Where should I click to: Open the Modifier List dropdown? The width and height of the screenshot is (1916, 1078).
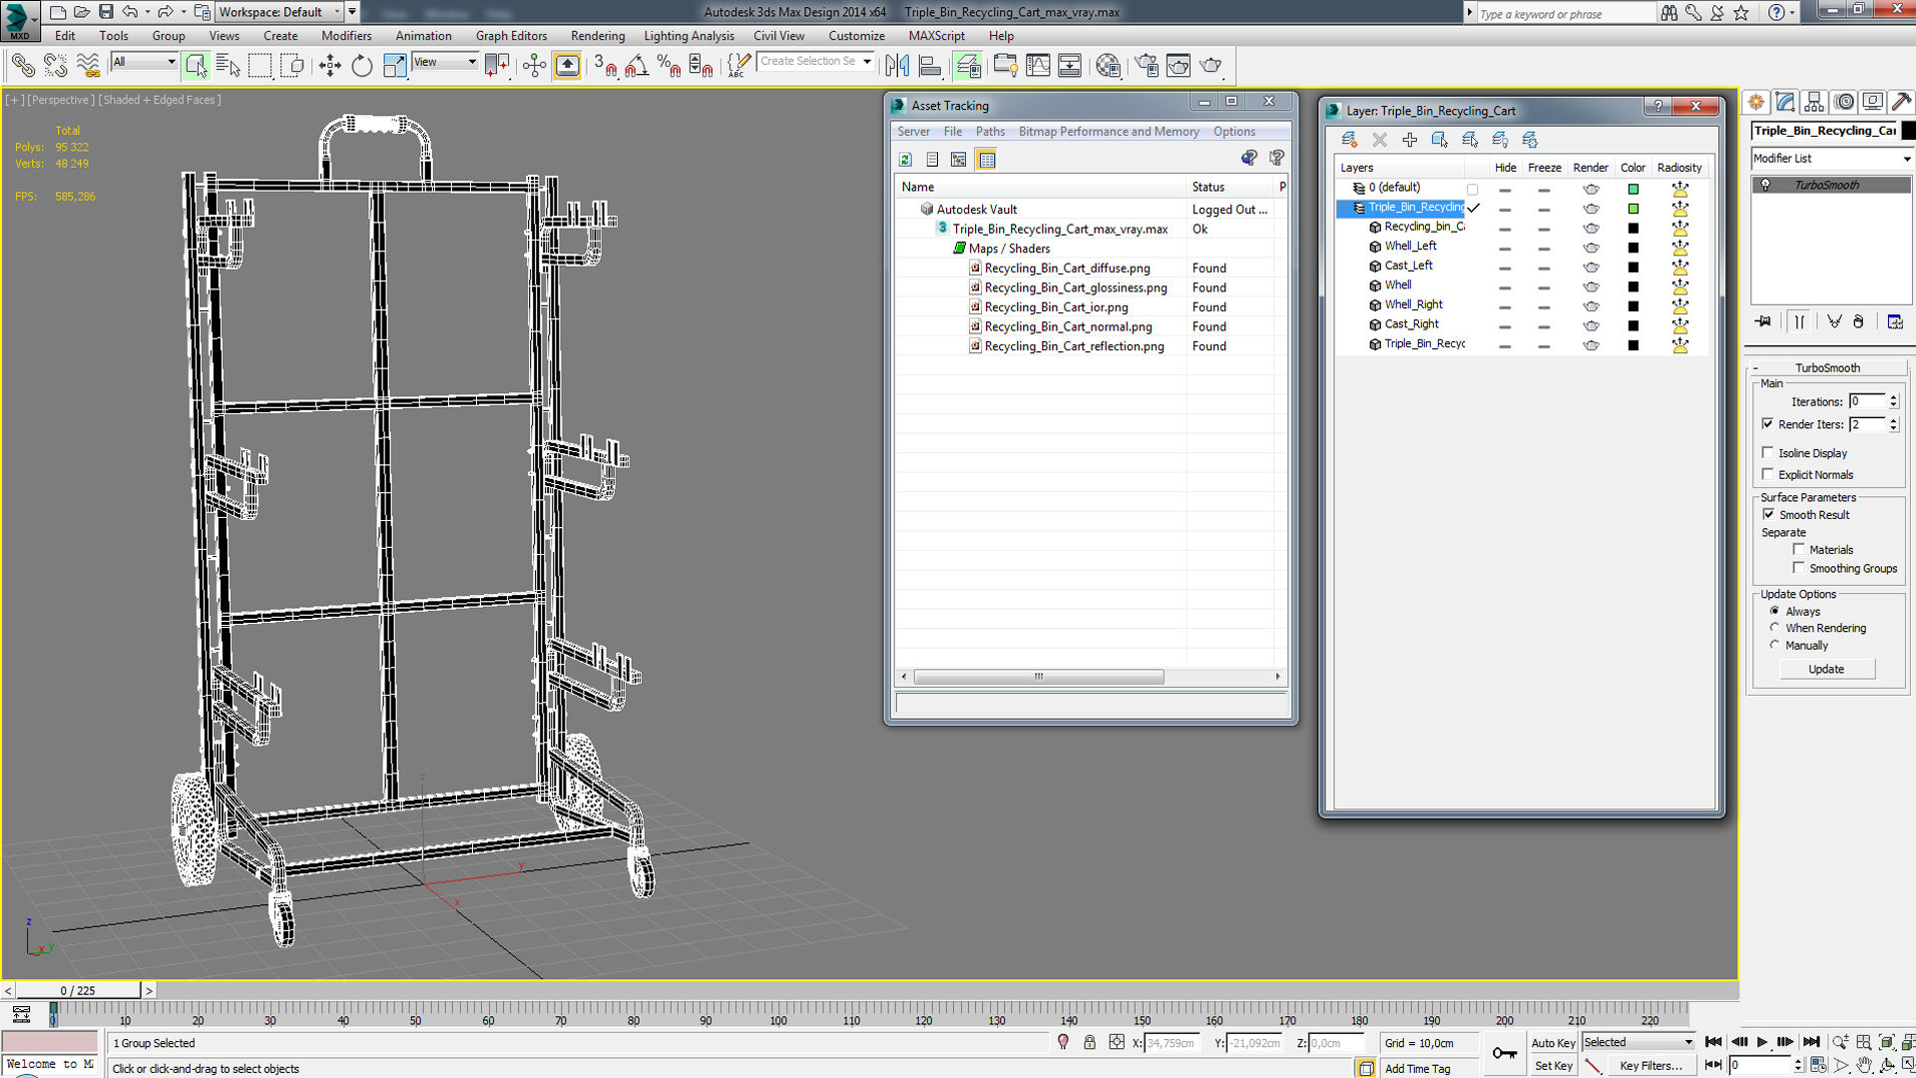coord(1831,159)
